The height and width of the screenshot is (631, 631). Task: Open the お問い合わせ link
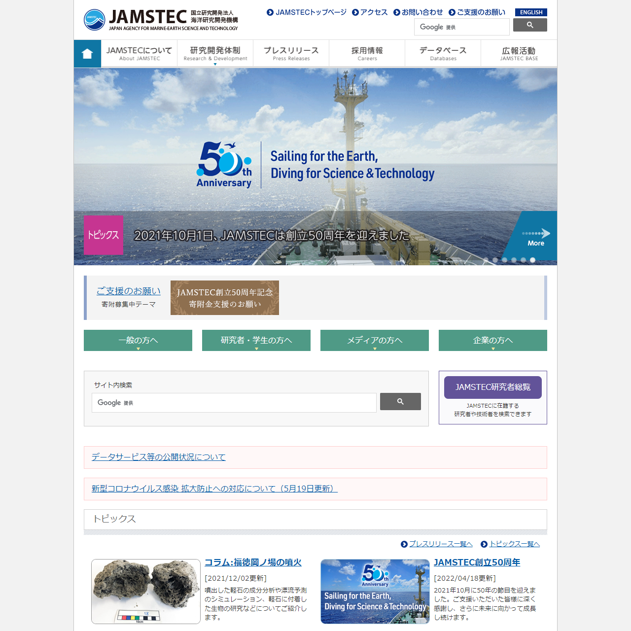422,12
